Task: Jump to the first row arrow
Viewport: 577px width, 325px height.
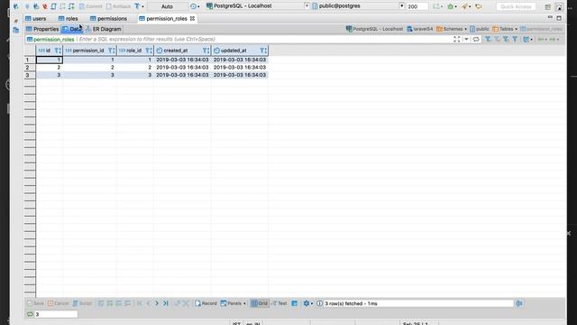Action: [x=139, y=303]
